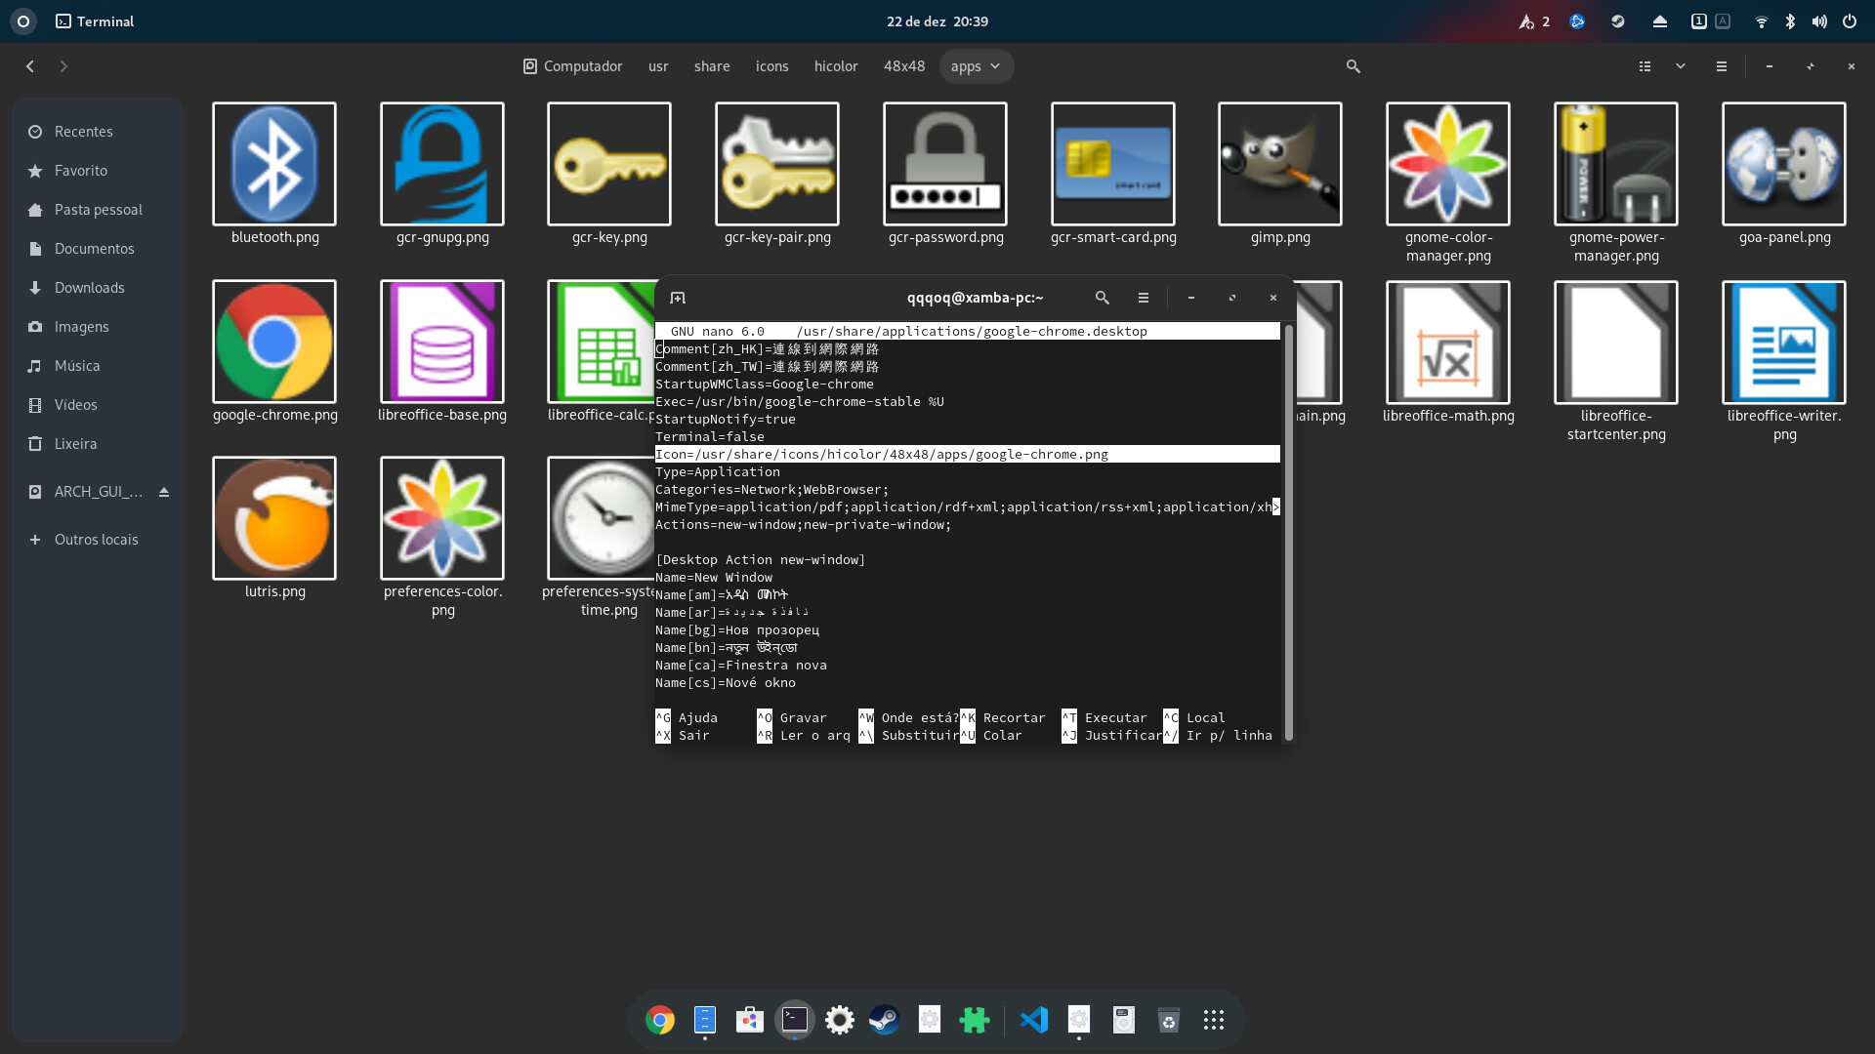Viewport: 1875px width, 1054px height.
Task: Open the Downloads folder in sidebar
Action: 89,288
